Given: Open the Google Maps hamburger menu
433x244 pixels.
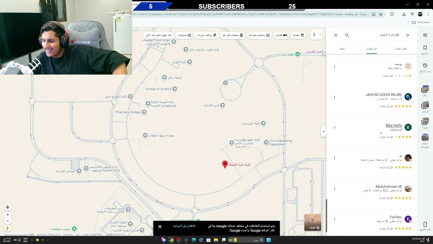Looking at the screenshot, I should click(x=425, y=35).
